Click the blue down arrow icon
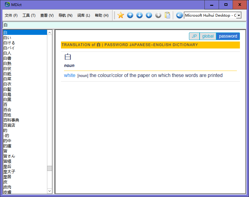Image resolution: width=249 pixels, height=197 pixels. pyautogui.click(x=140, y=15)
